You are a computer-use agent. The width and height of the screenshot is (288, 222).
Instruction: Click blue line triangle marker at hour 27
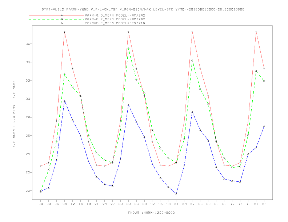[x=112, y=186]
